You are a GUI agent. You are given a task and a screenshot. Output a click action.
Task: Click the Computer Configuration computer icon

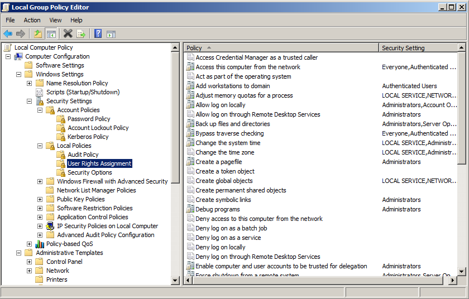pos(18,56)
